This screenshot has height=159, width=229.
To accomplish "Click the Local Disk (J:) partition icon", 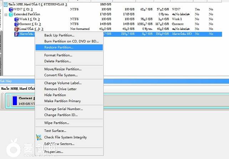I will pyautogui.click(x=16, y=29).
